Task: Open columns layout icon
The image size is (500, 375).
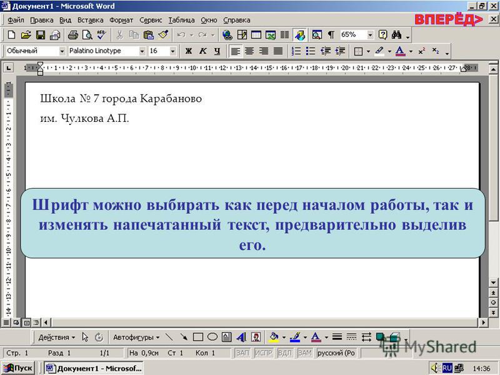Action: 285,35
